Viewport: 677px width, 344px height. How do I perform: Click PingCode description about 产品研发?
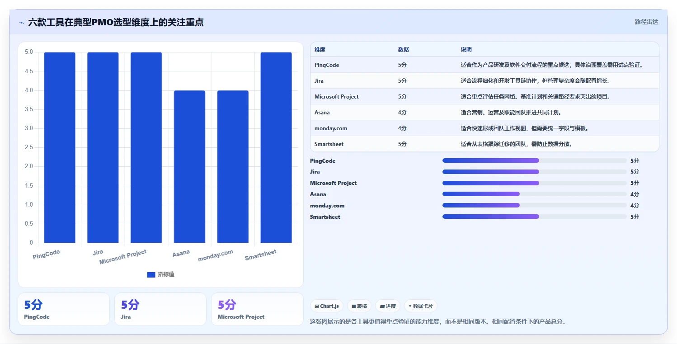click(552, 65)
